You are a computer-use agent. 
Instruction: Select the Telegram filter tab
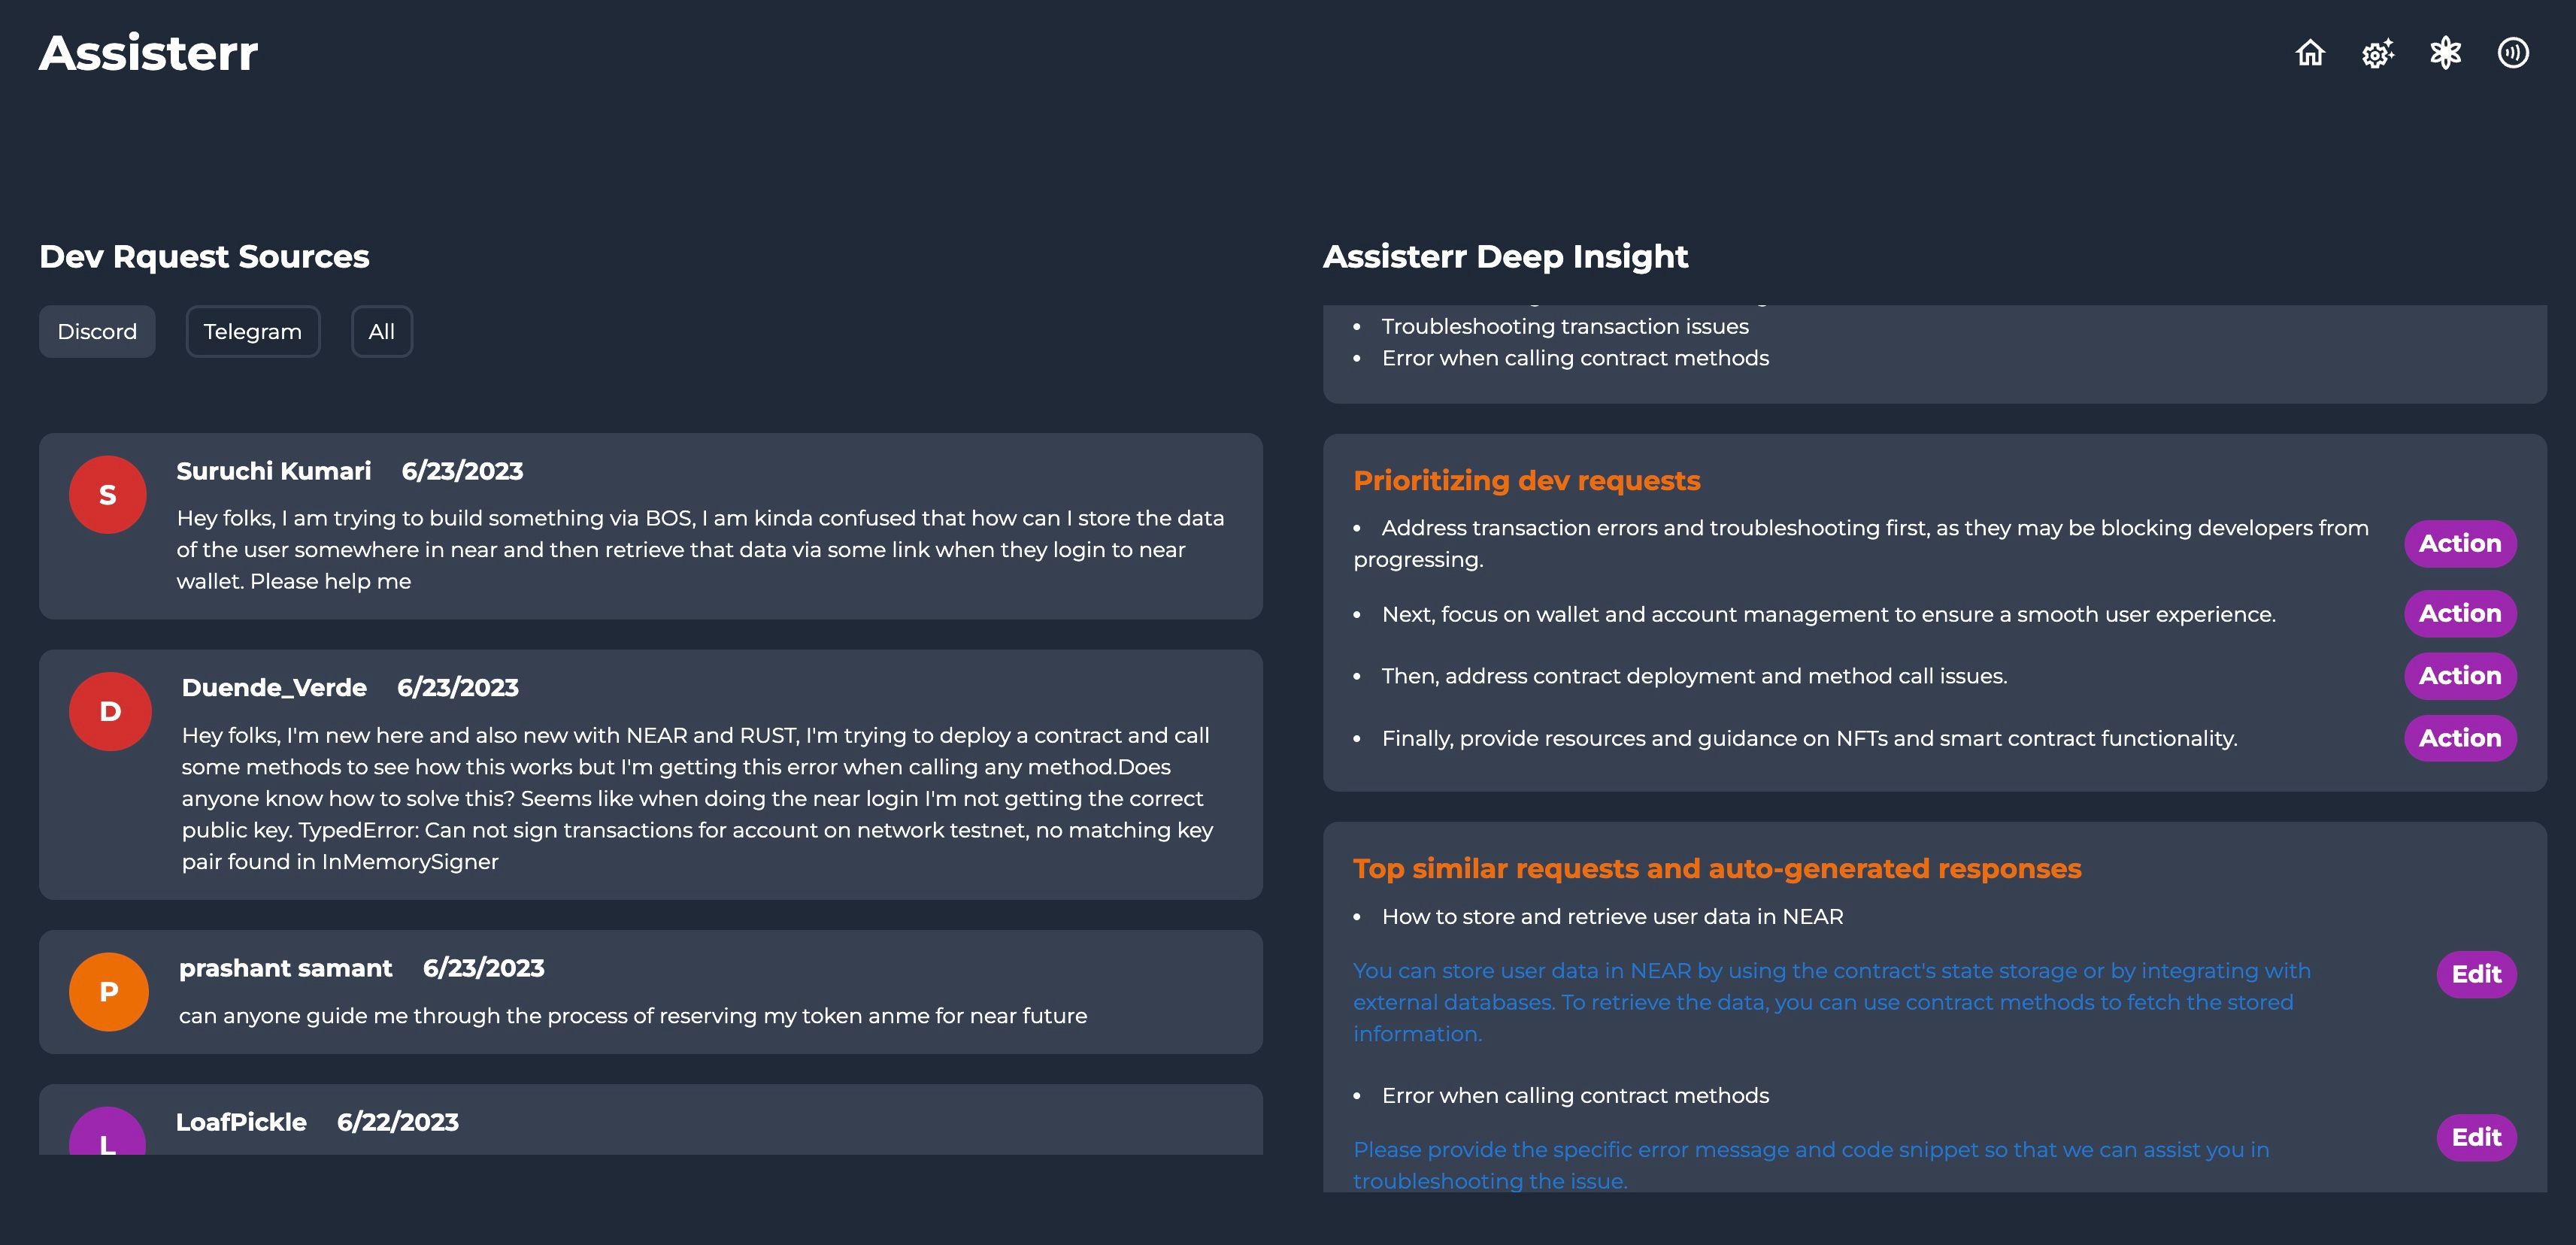(253, 330)
